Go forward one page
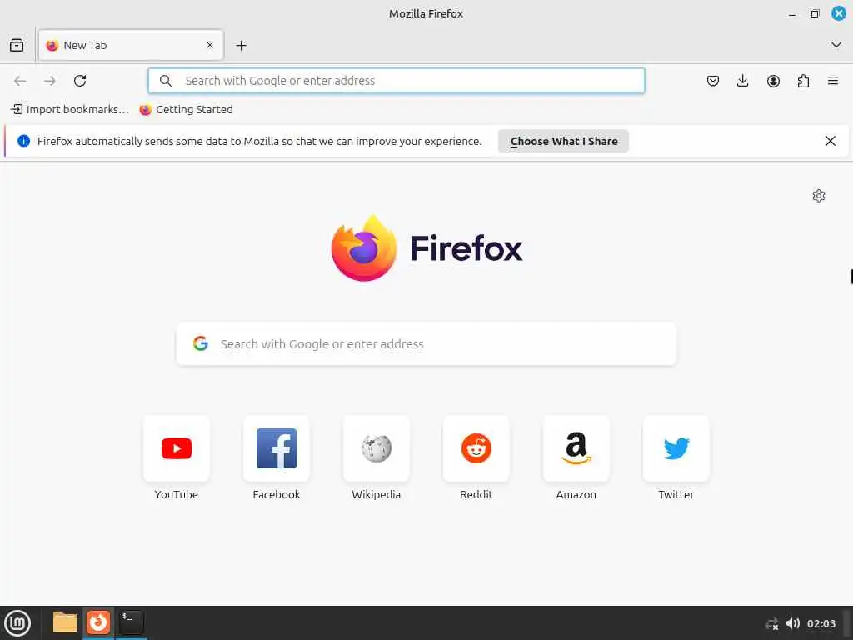Viewport: 853px width, 640px height. (50, 81)
